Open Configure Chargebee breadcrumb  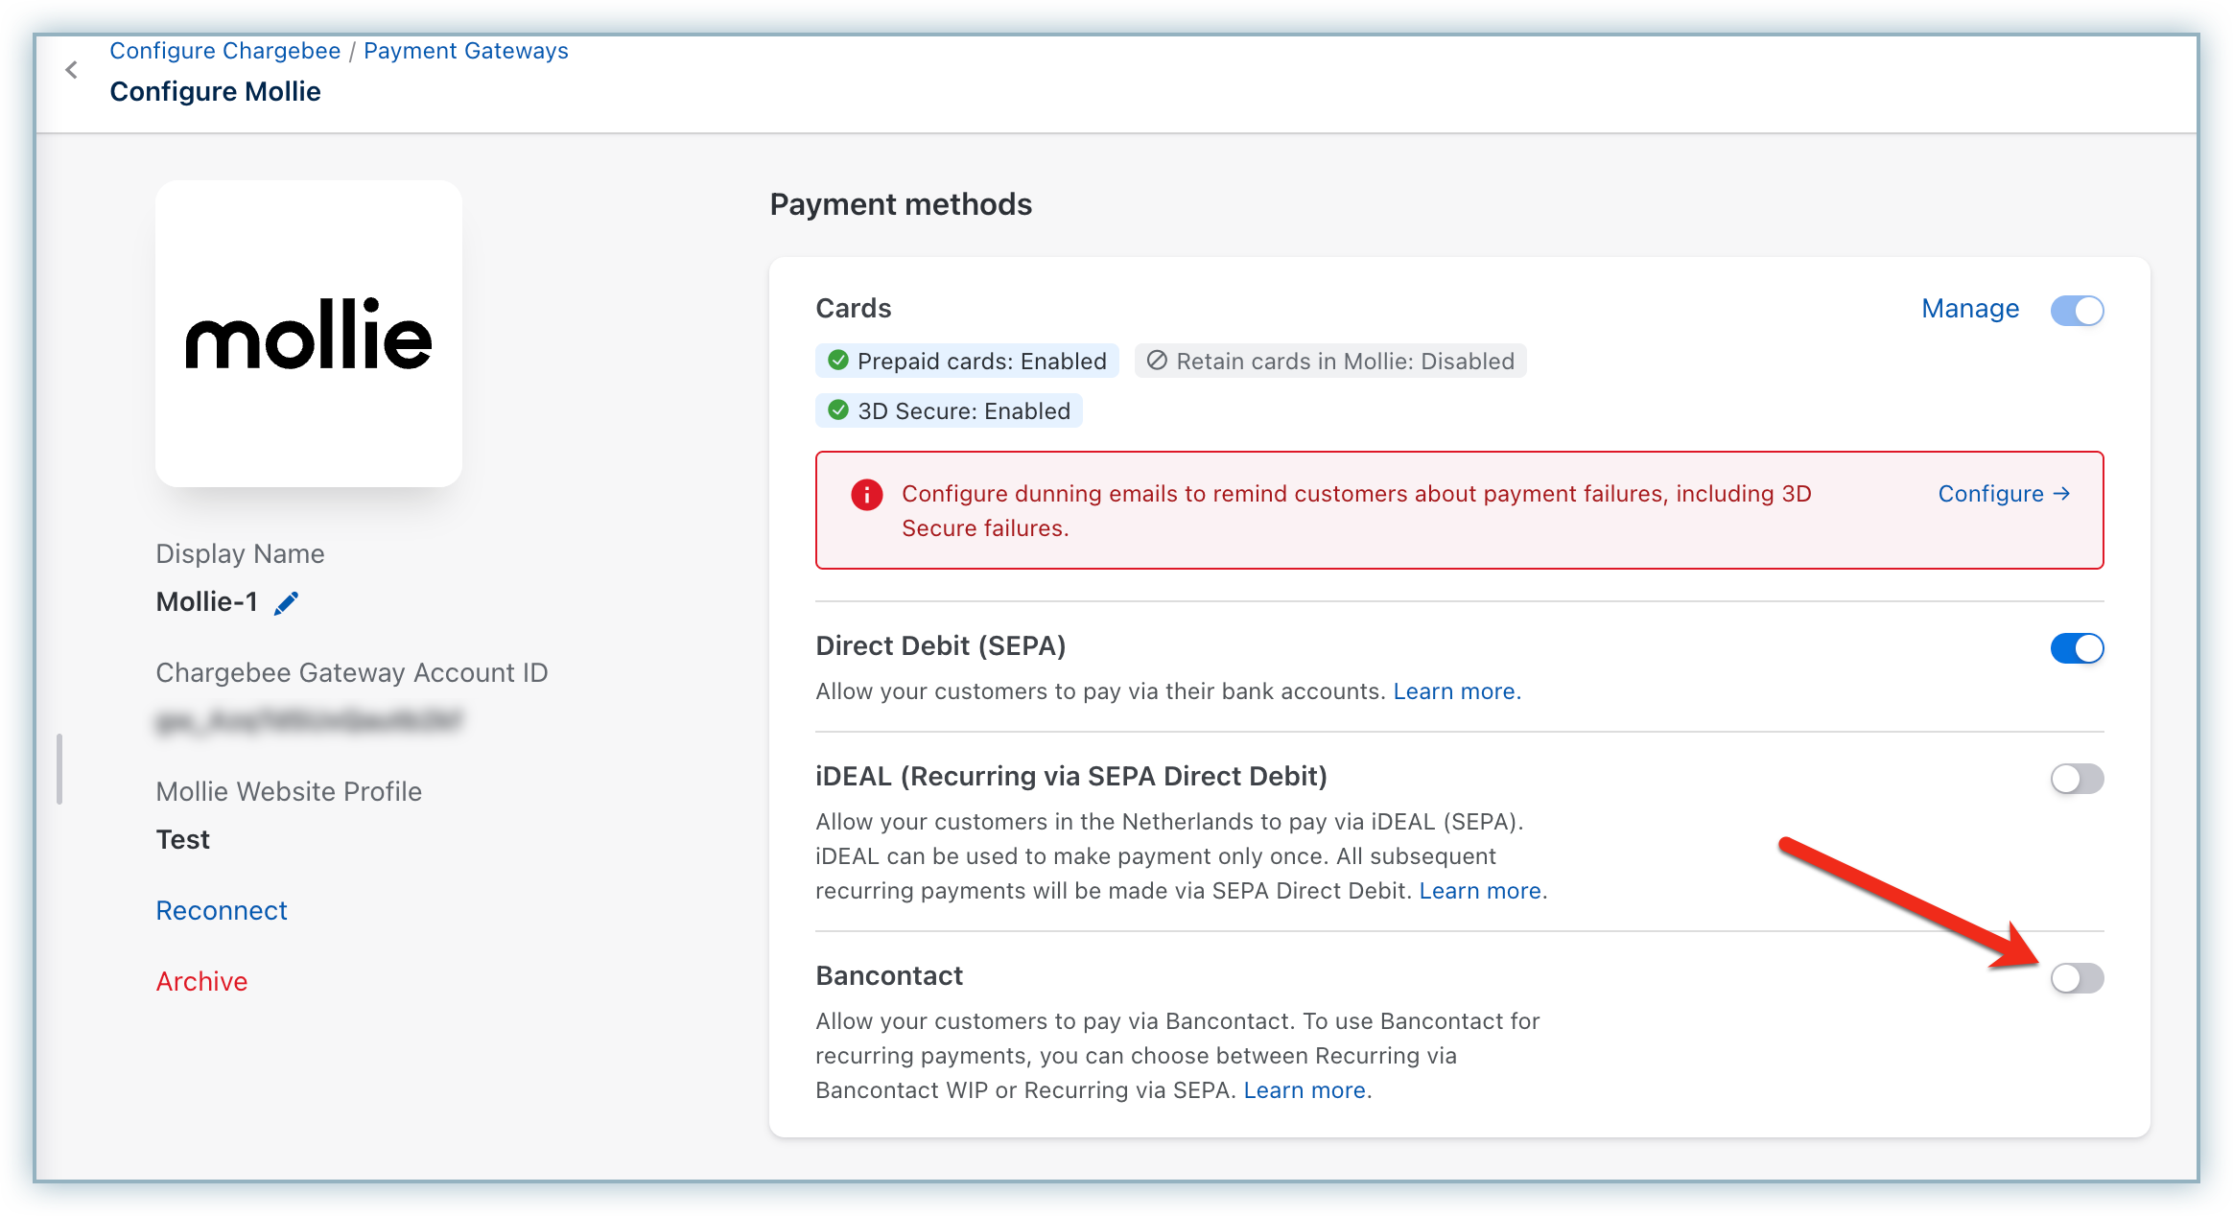(224, 51)
